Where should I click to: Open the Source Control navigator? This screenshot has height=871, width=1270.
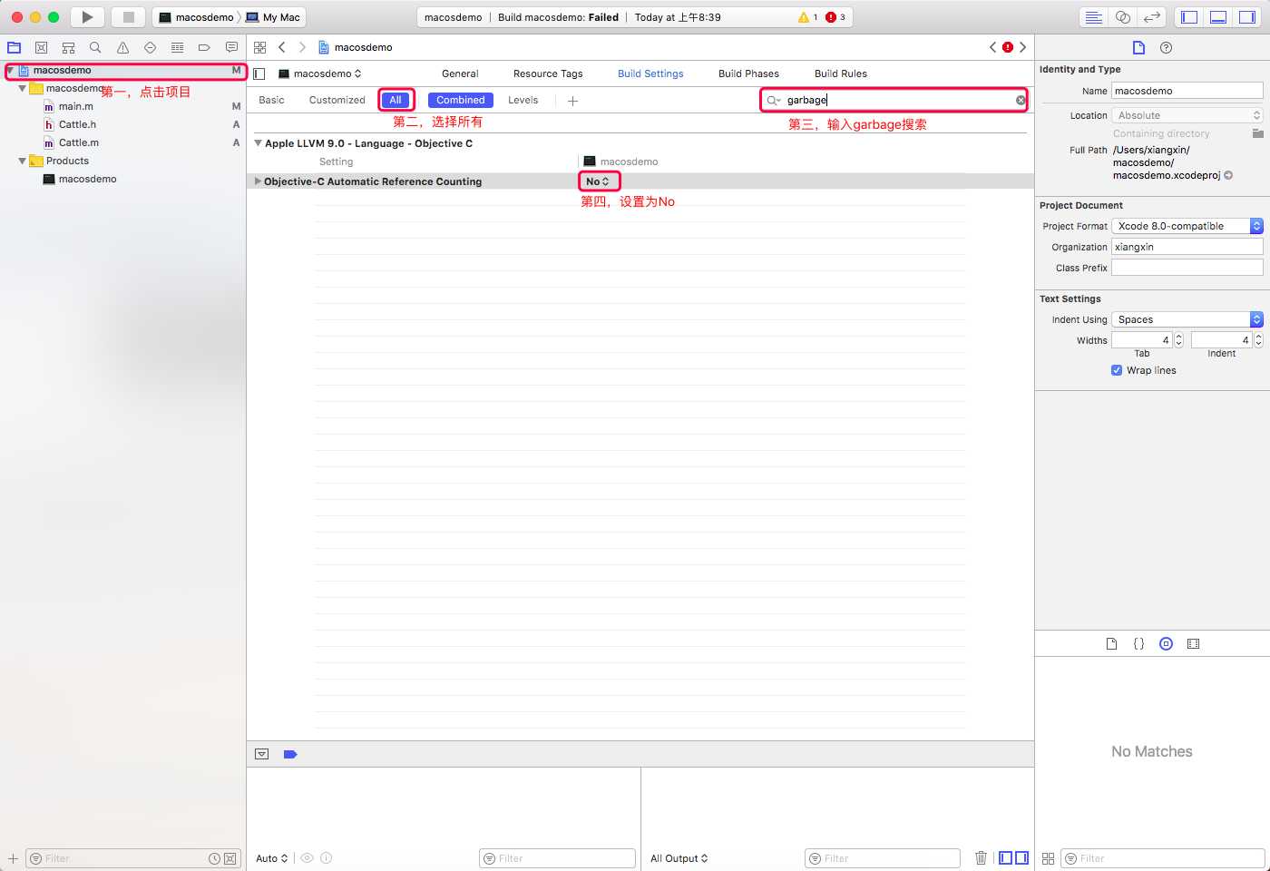[41, 47]
